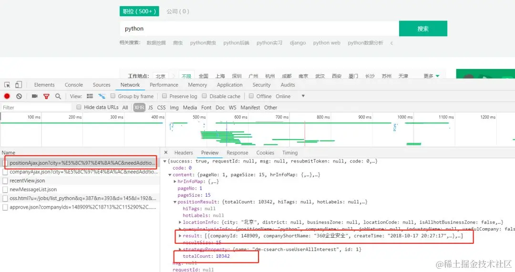The height and width of the screenshot is (272, 515).
Task: Check Disable cache option
Action: coord(204,96)
